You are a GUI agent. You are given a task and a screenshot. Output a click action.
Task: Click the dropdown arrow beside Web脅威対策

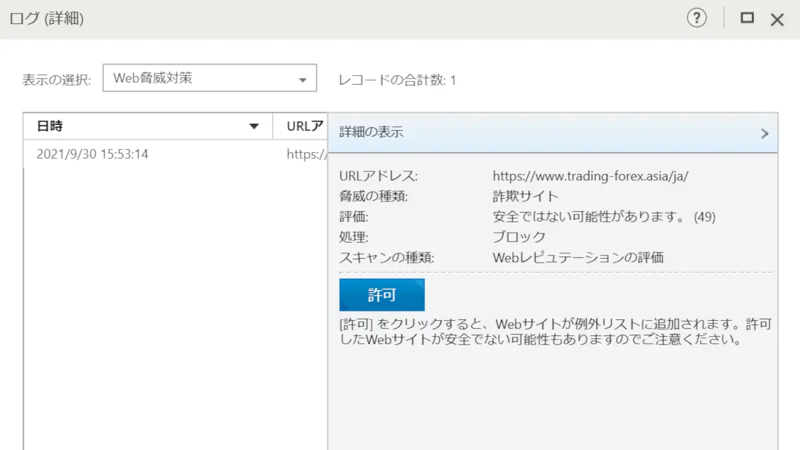pyautogui.click(x=303, y=80)
